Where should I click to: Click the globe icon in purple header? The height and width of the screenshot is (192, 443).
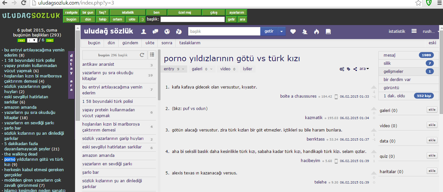pos(167,32)
